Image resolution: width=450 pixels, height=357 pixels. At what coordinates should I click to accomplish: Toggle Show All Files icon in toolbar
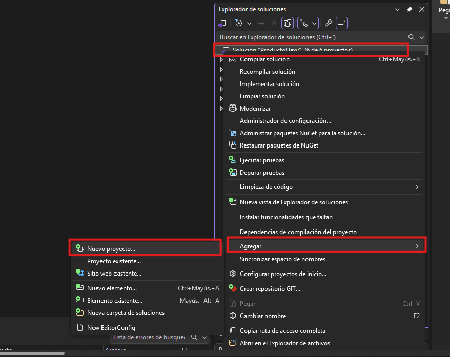pyautogui.click(x=288, y=23)
